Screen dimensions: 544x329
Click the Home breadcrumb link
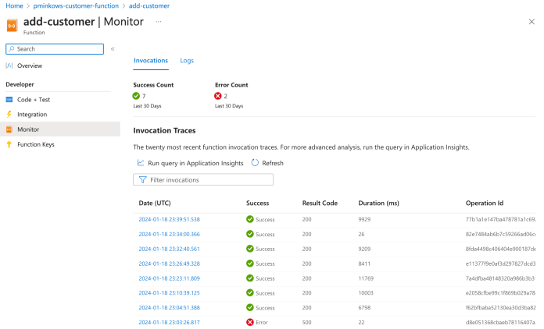tap(14, 6)
